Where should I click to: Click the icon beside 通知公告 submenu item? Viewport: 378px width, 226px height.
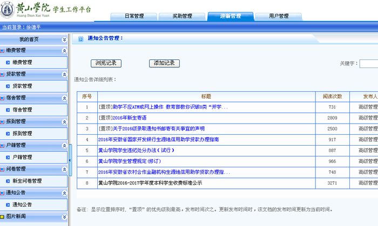coord(8,205)
